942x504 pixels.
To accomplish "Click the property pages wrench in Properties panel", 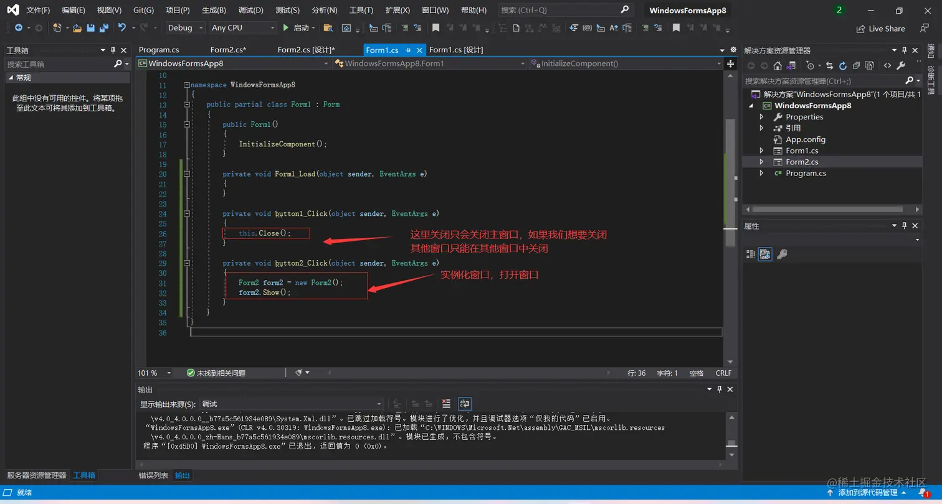I will coord(781,254).
